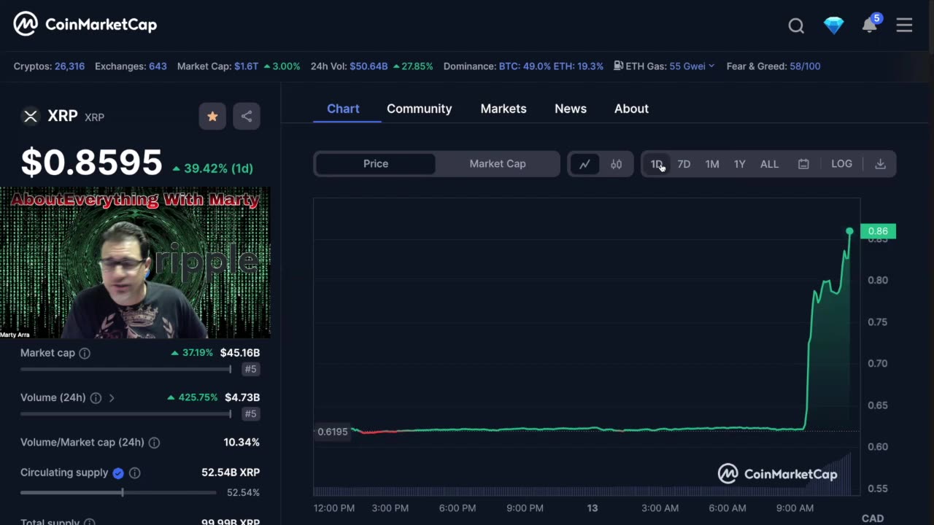This screenshot has height=525, width=934.
Task: Switch to the Community tab
Action: coord(420,109)
